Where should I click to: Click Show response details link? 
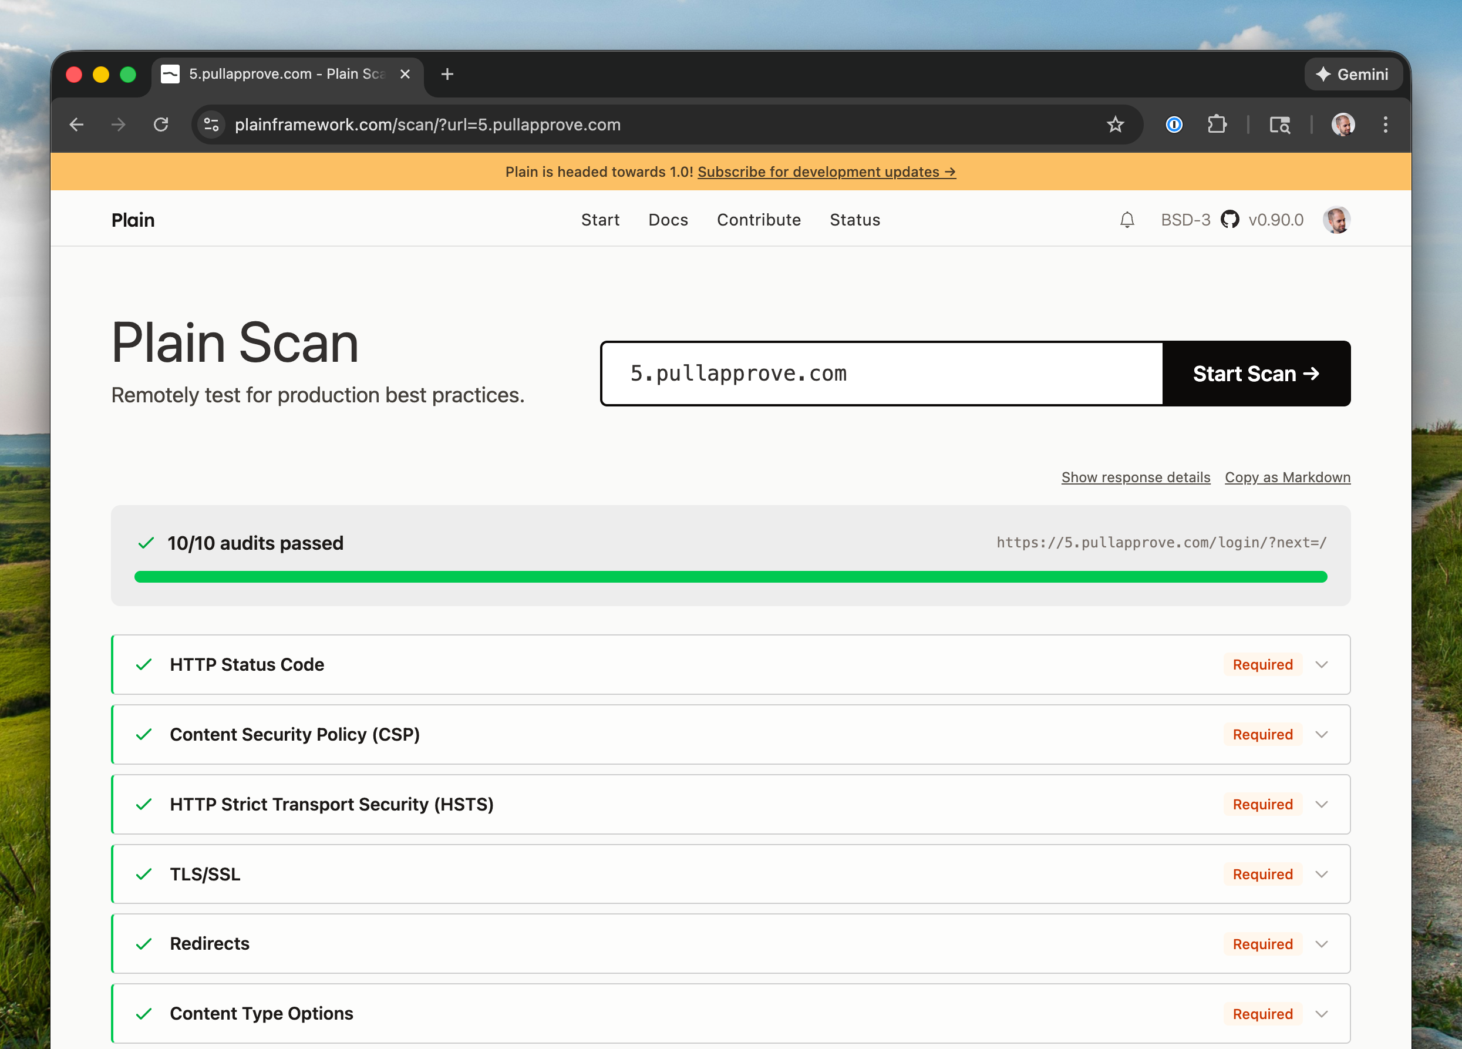point(1135,477)
